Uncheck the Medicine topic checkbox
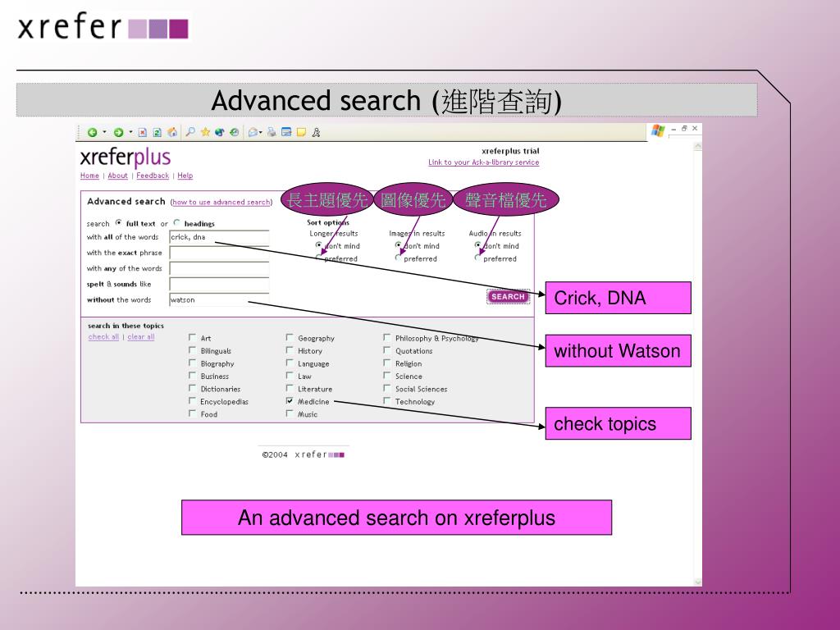The width and height of the screenshot is (840, 630). tap(290, 400)
